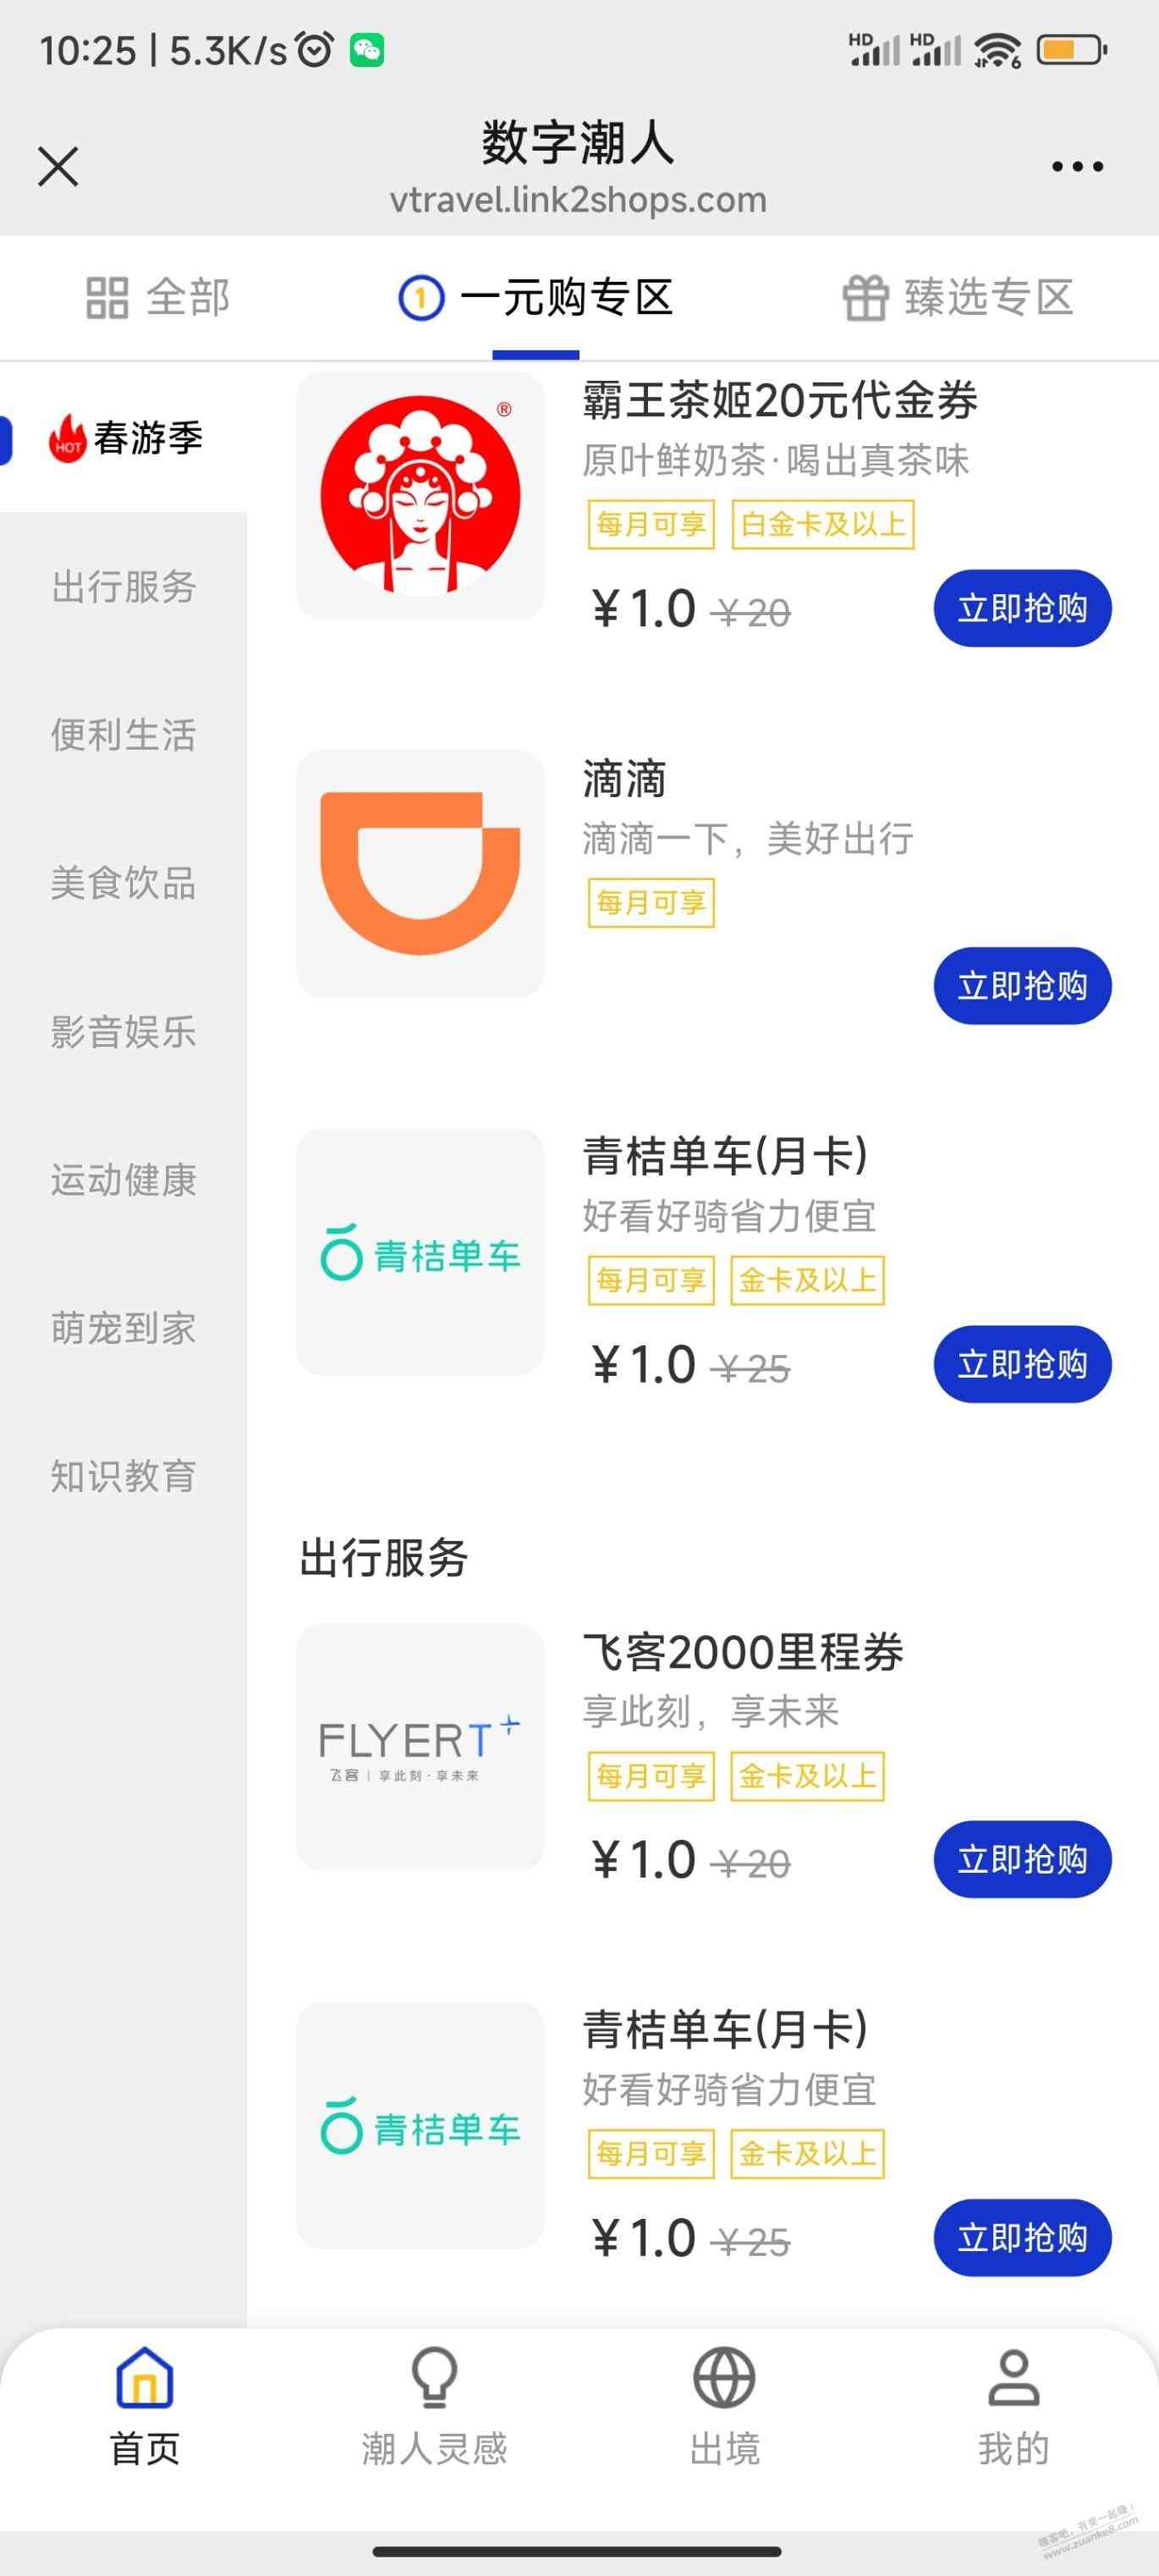Tap the 霸王茶姬 logo thumbnail

421,496
